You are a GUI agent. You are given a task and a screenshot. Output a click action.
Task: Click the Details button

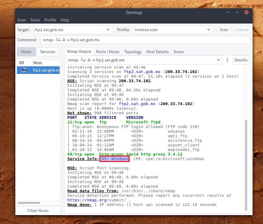241,60
